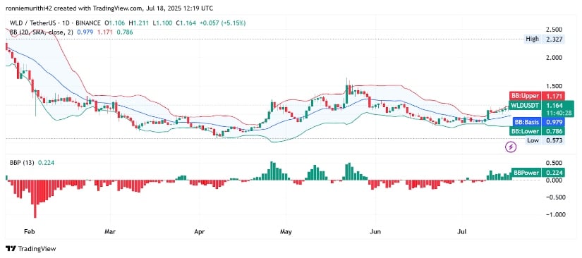The width and height of the screenshot is (582, 258).
Task: Click the BBPower 0.224 value label
Action: click(x=538, y=173)
